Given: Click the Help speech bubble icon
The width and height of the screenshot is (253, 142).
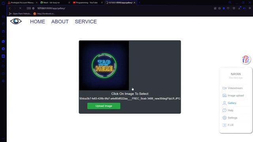Looking at the screenshot, I should point(225,110).
